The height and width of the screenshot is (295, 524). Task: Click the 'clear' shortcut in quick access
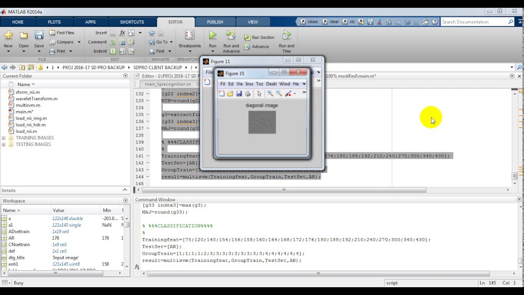click(330, 22)
